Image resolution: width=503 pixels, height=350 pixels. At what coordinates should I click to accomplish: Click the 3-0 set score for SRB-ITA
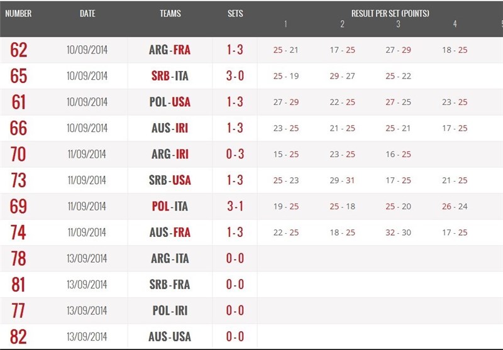(235, 76)
